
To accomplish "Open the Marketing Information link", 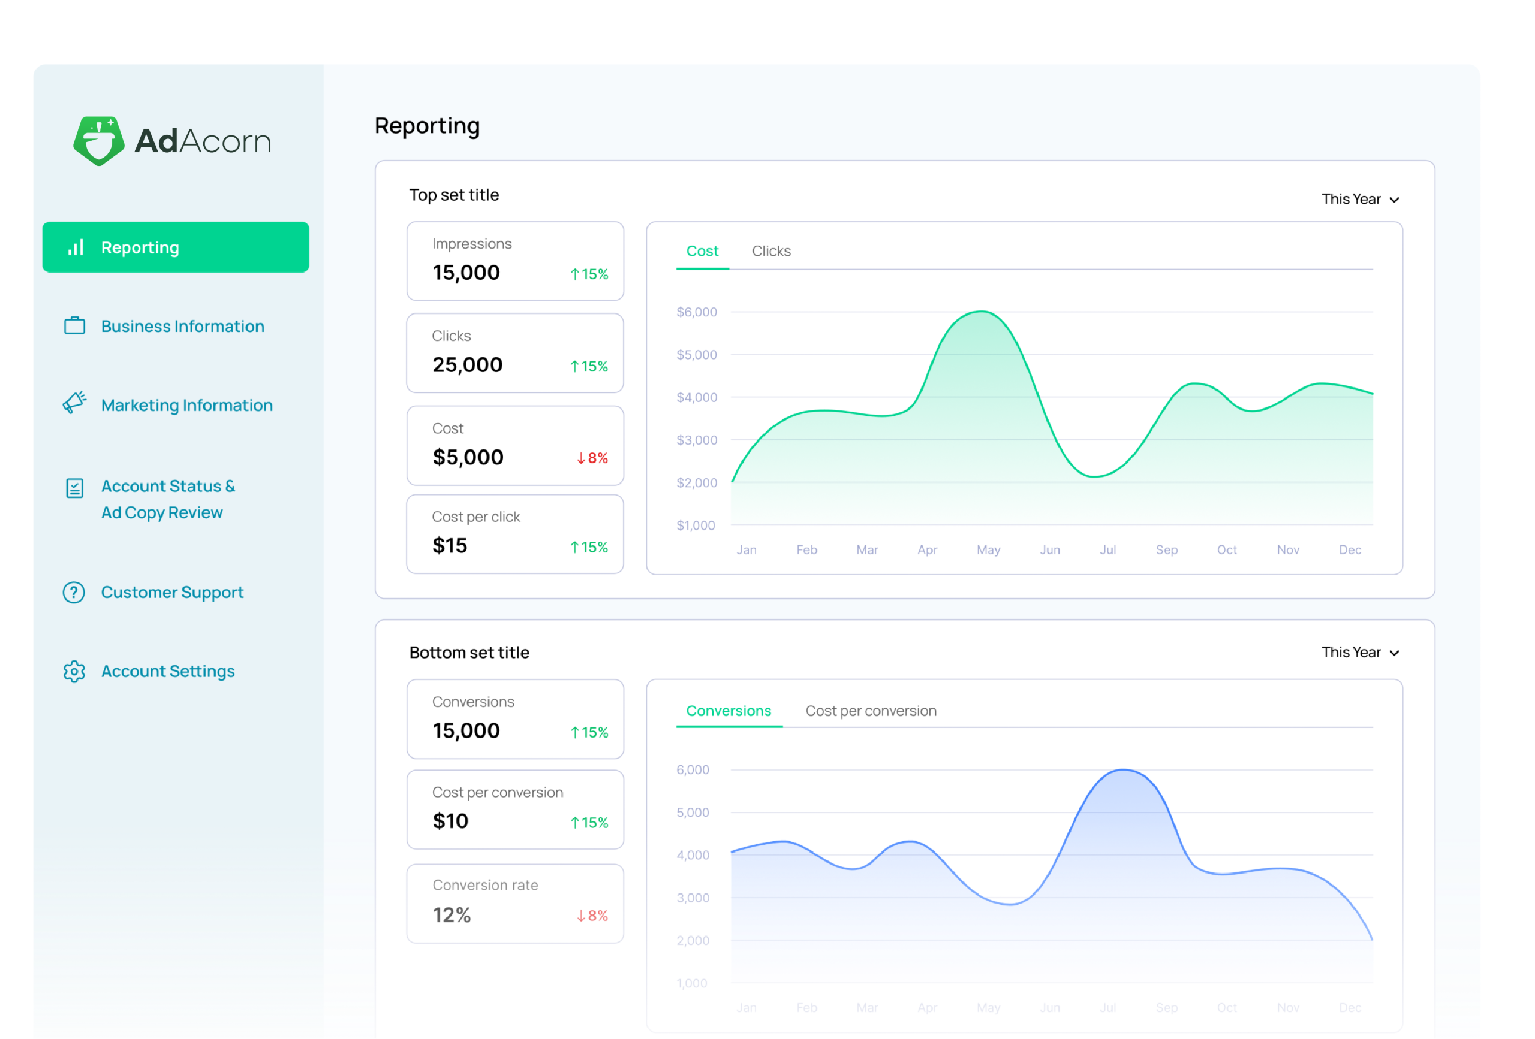I will point(186,405).
